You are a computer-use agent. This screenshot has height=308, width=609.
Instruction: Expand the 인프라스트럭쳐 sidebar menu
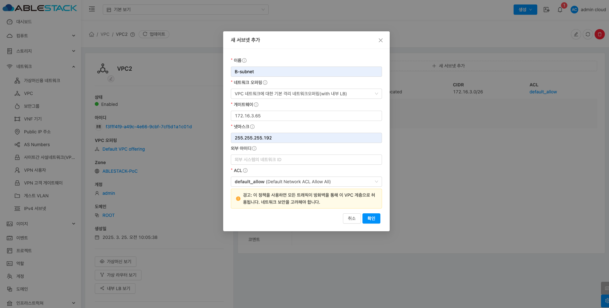pyautogui.click(x=40, y=303)
